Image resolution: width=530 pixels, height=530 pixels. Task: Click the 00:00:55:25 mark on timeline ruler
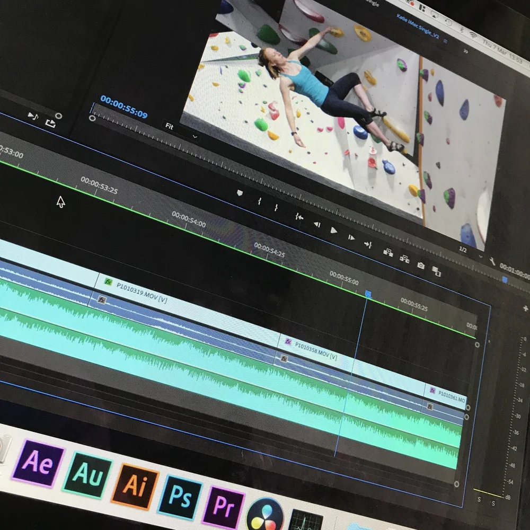(x=414, y=304)
